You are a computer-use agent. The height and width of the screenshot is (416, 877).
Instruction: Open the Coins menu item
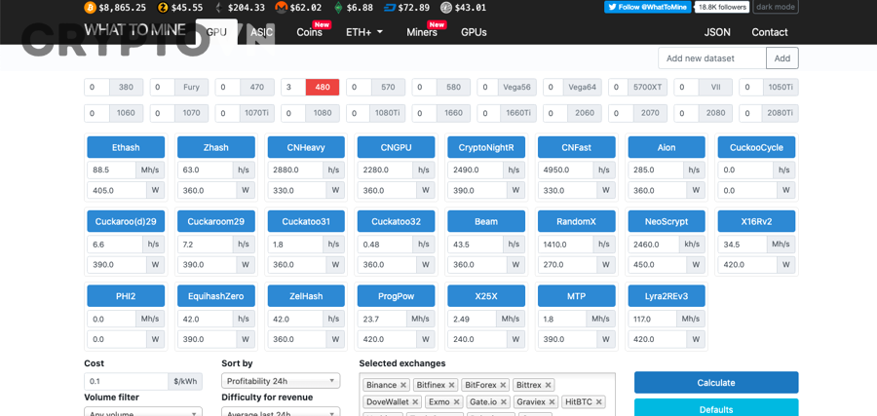click(309, 32)
